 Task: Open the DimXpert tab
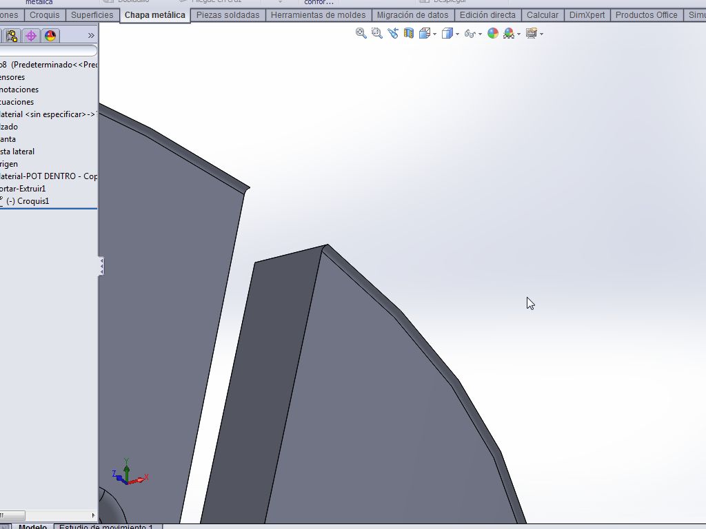587,15
